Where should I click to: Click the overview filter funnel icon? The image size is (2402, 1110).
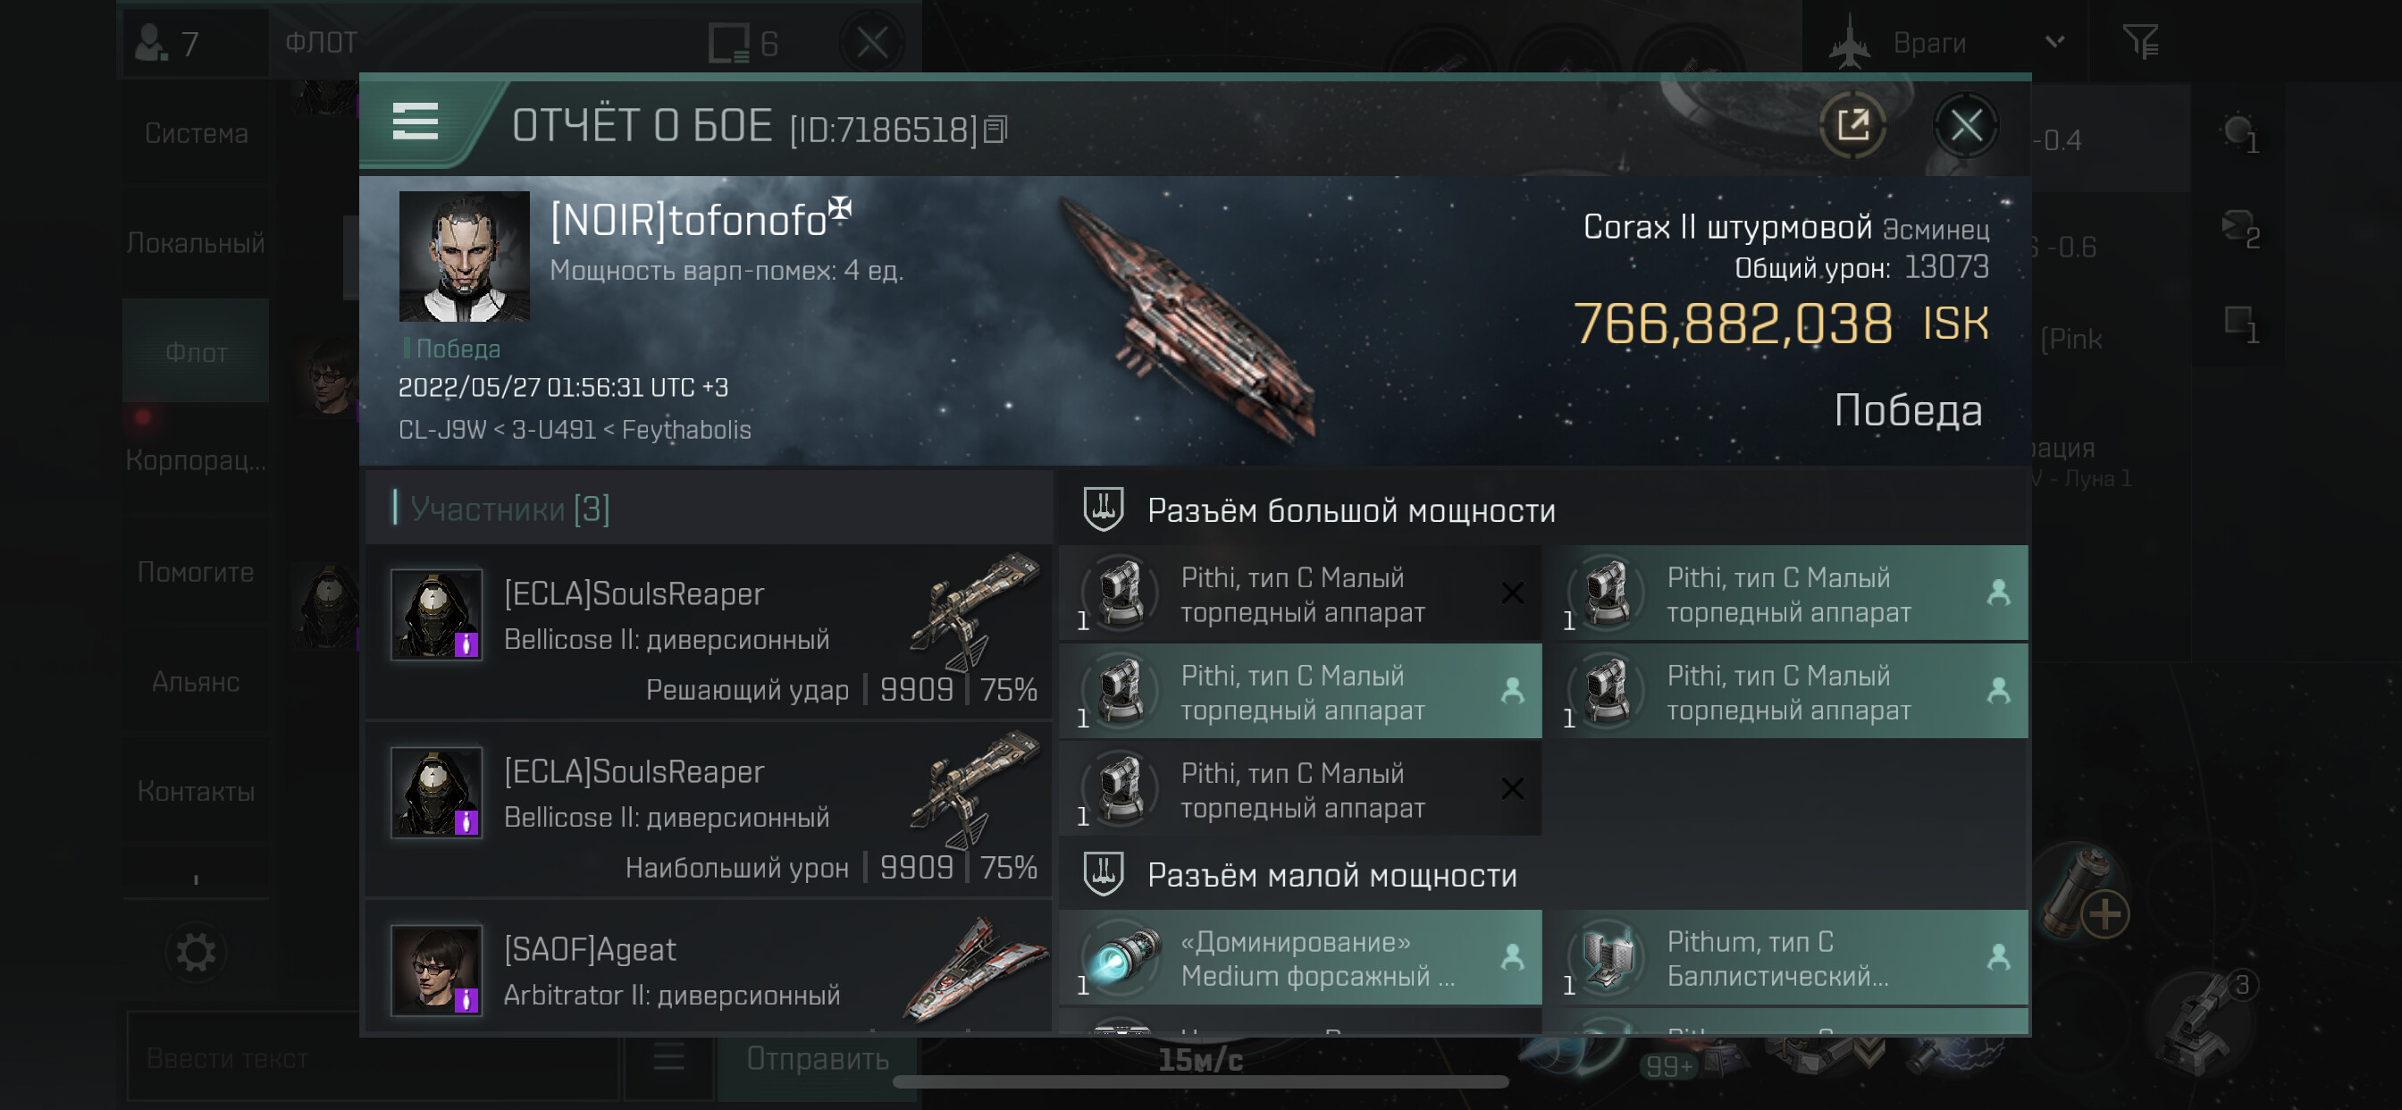(x=2140, y=42)
